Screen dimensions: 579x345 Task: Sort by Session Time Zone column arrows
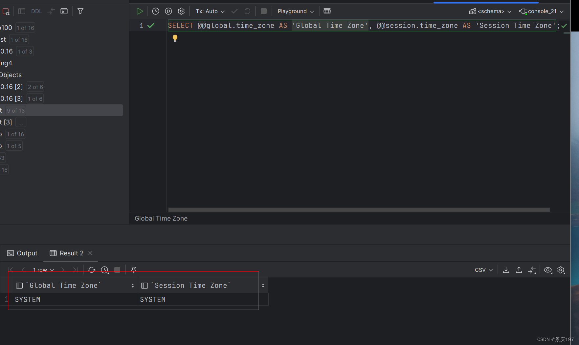[263, 286]
